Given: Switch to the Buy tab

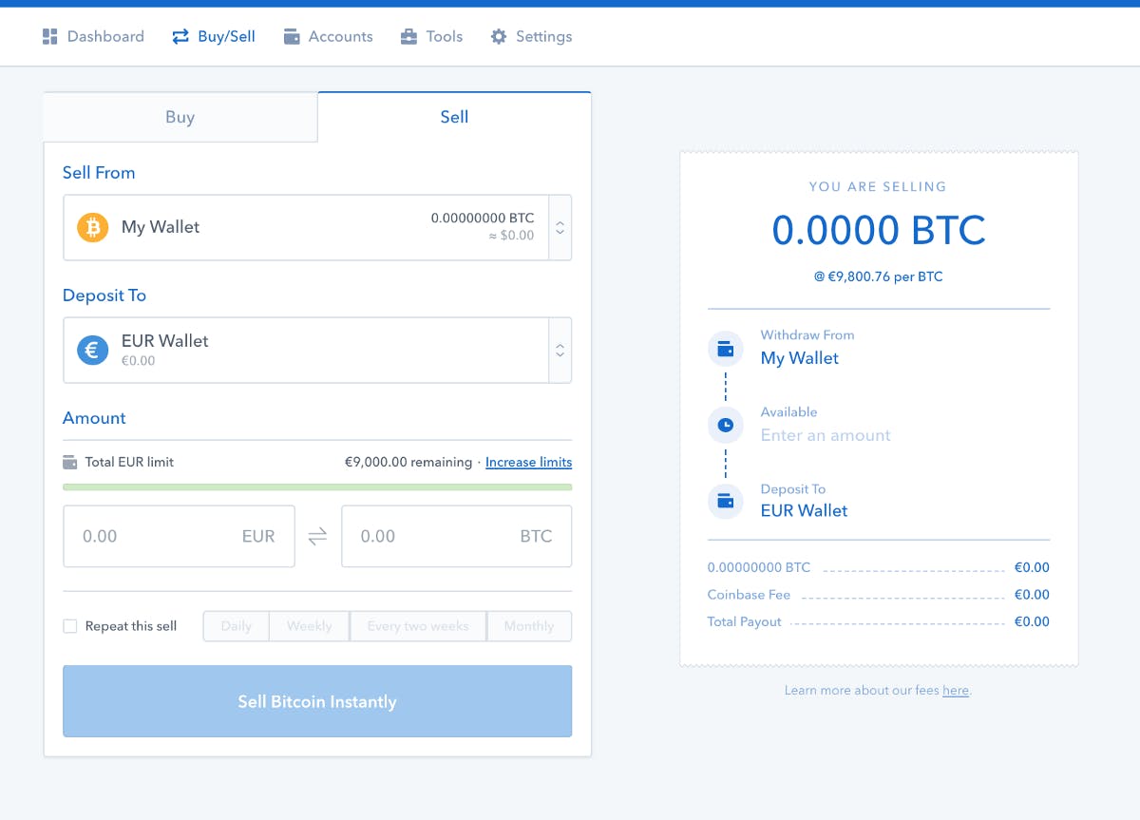Looking at the screenshot, I should pos(180,116).
